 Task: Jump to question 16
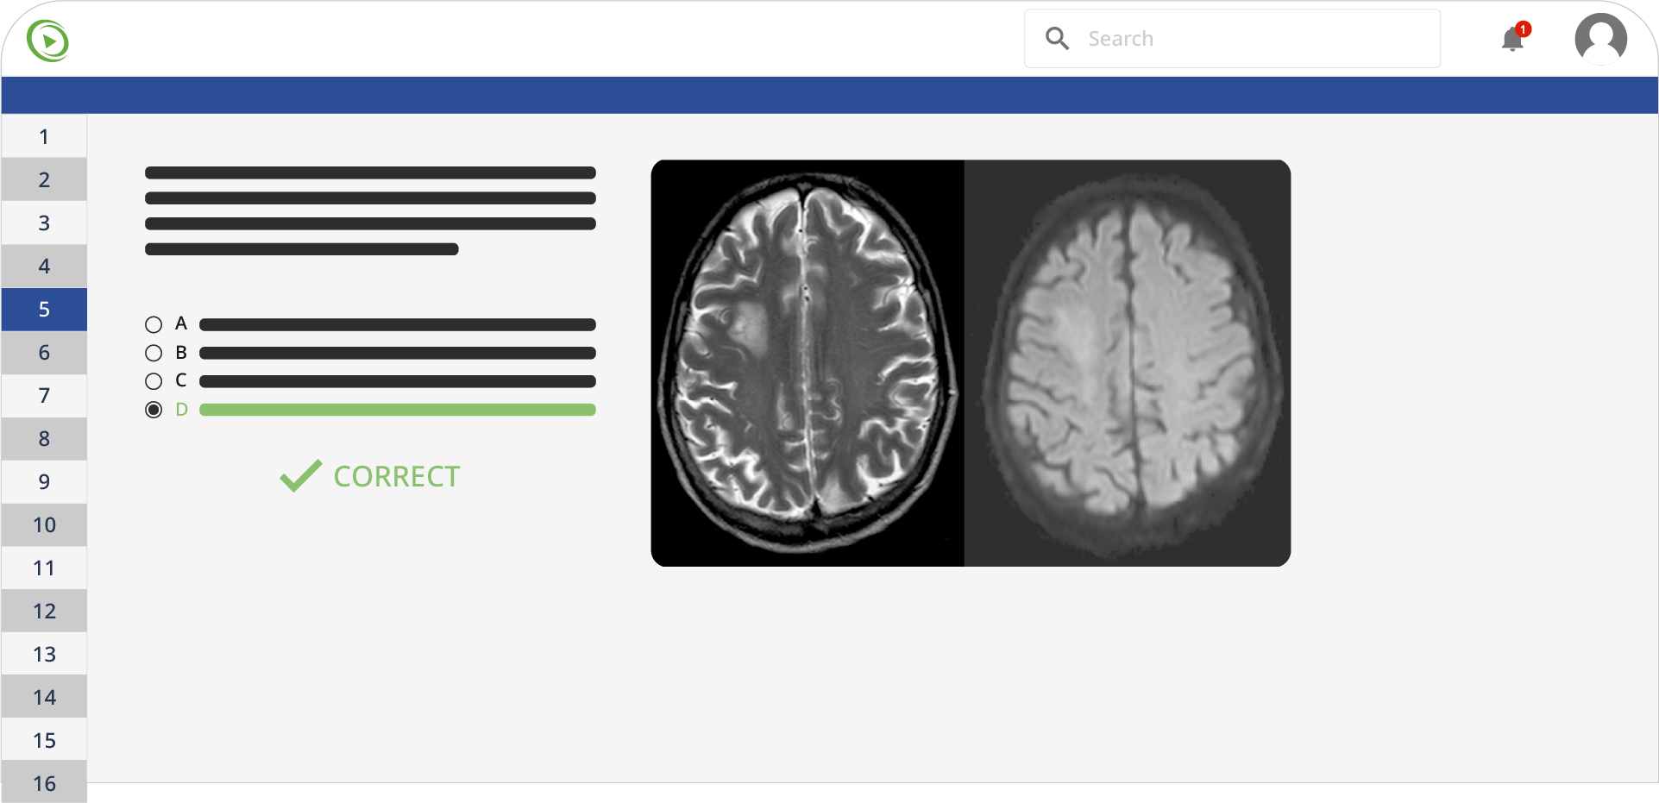(43, 783)
